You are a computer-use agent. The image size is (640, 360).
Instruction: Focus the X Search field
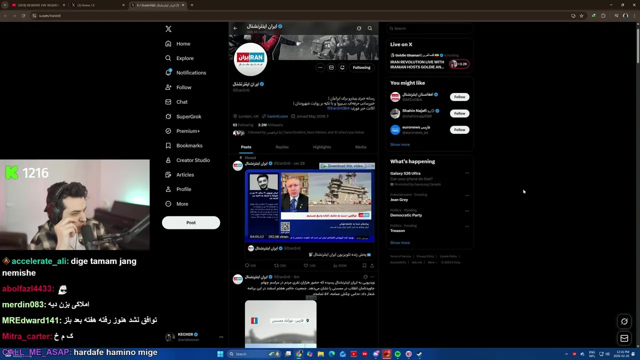(429, 28)
